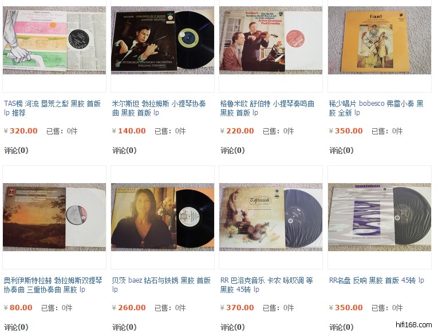Open the 格鲁米欧 舒伯特 小提琴奏鸣曲 listing link
The height and width of the screenshot is (333, 438).
[x=267, y=108]
